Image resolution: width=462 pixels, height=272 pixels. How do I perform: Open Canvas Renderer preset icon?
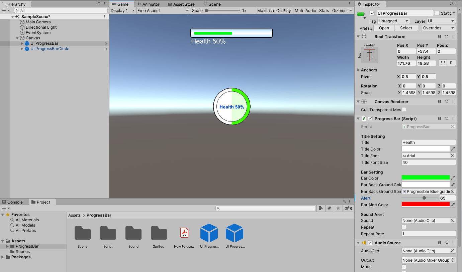(446, 102)
